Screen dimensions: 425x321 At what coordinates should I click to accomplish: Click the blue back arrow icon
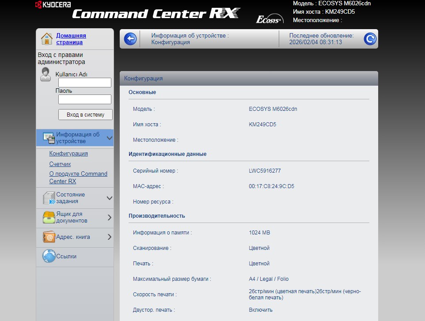click(x=130, y=39)
